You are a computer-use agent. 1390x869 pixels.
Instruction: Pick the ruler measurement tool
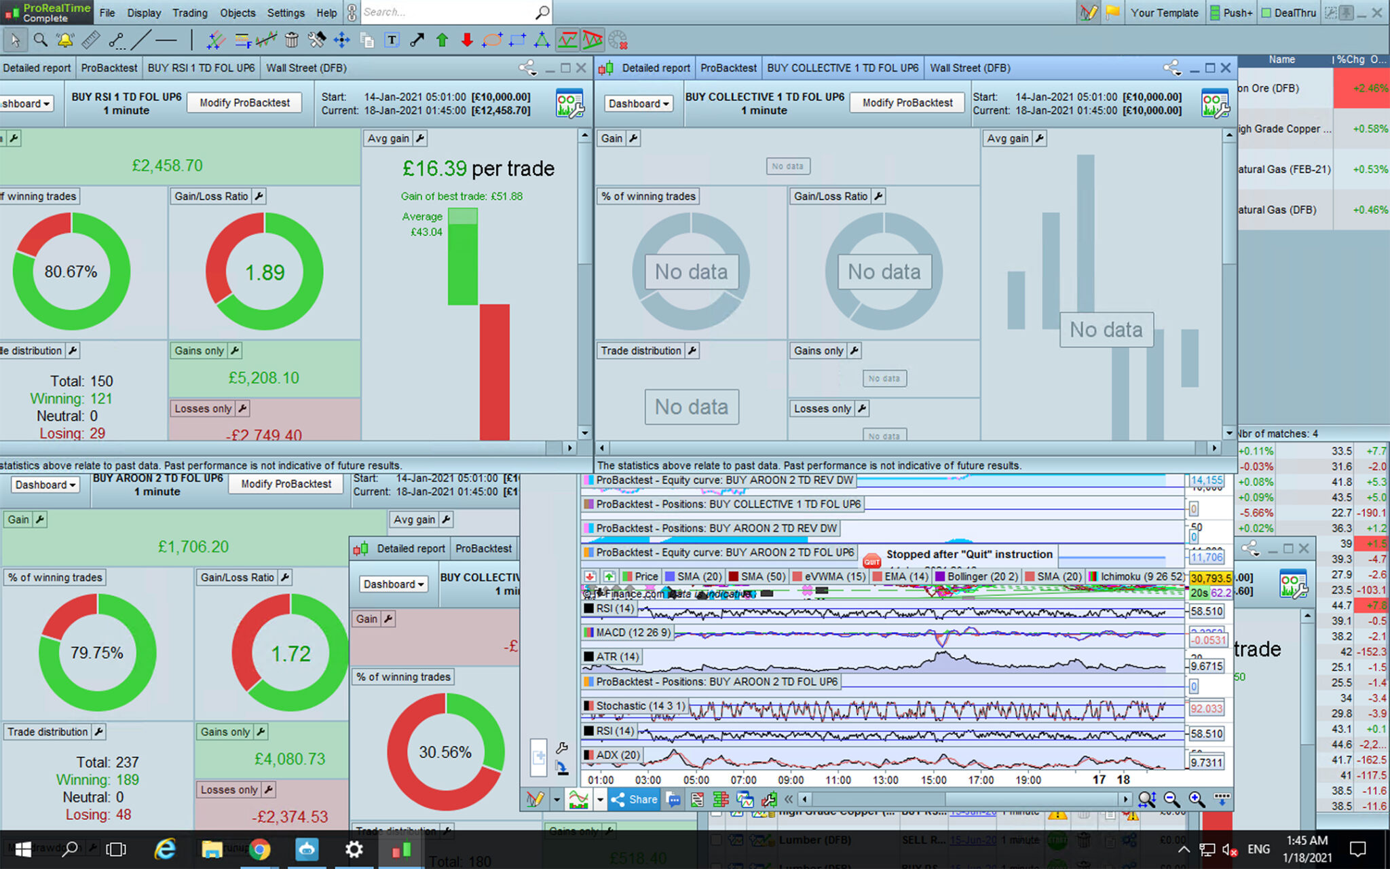click(x=90, y=40)
